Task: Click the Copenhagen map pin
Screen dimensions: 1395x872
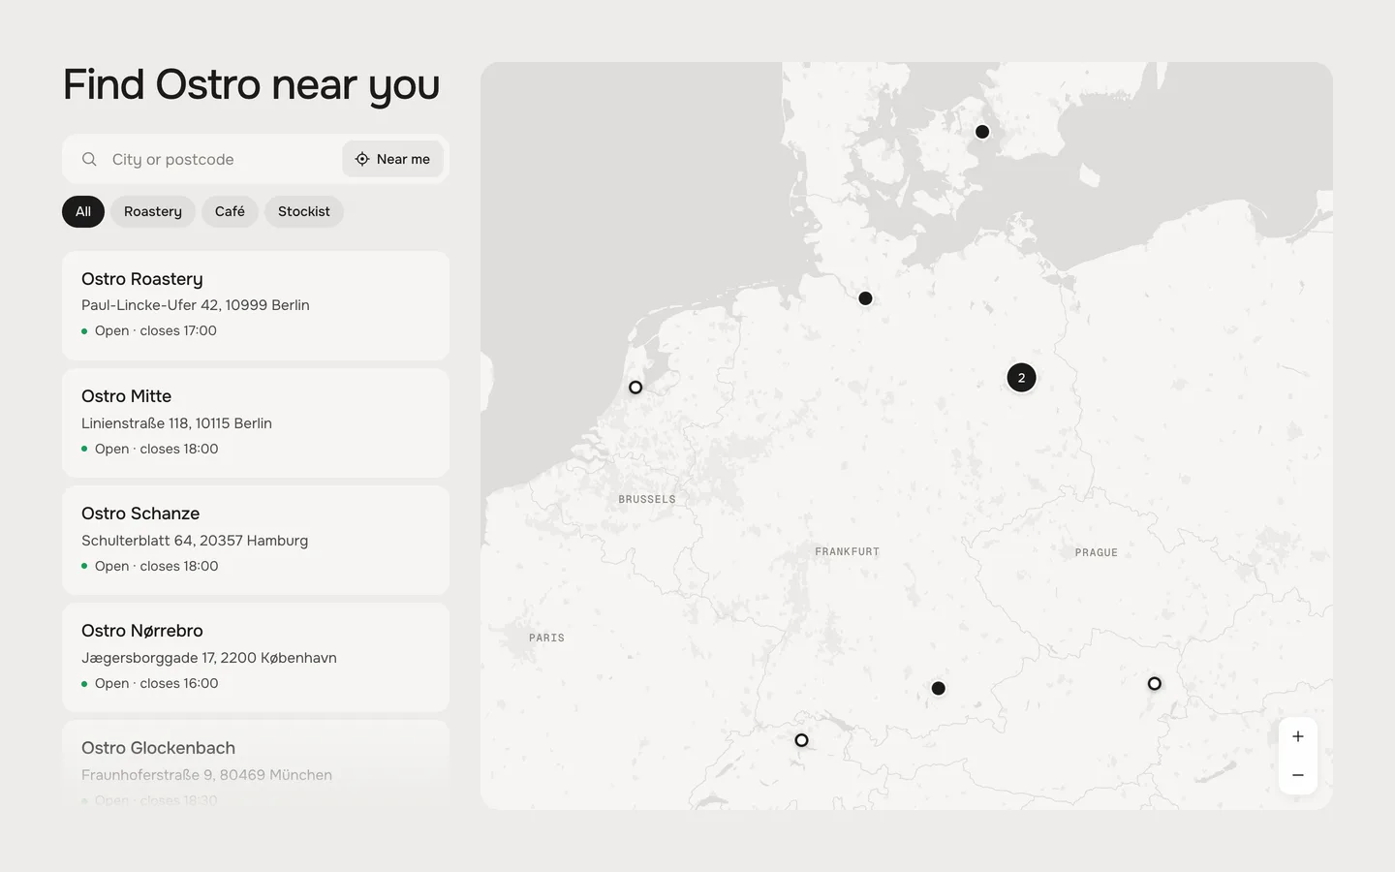Action: tap(982, 132)
